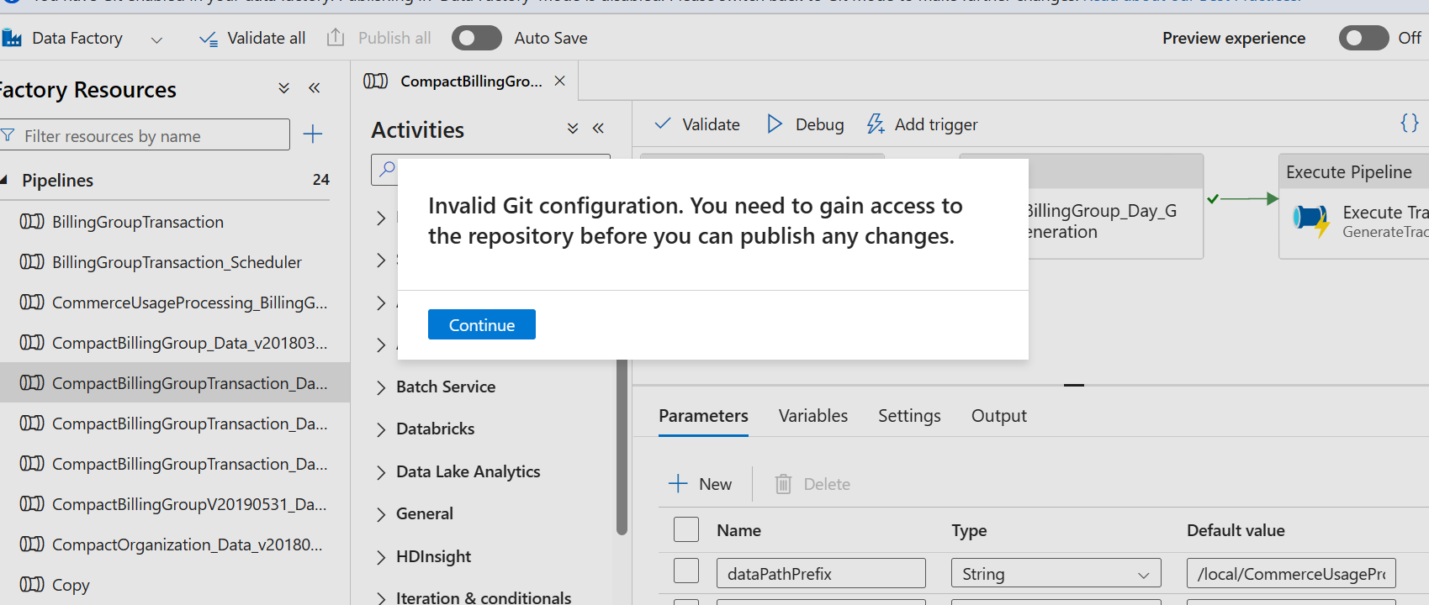Image resolution: width=1429 pixels, height=605 pixels.
Task: Click pipeline icon beside Copy
Action: 32,584
